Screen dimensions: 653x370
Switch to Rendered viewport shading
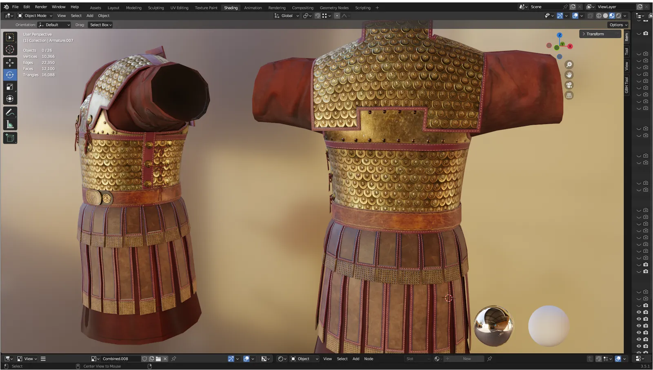tap(618, 16)
